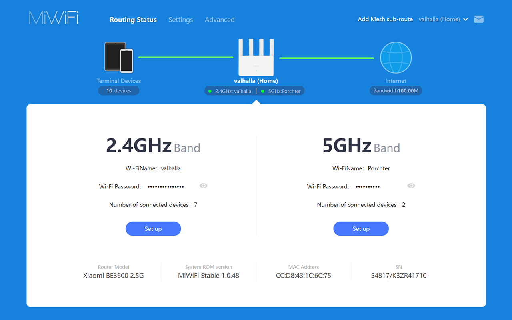The height and width of the screenshot is (320, 512).
Task: Click the Internet globe icon
Action: 396,58
